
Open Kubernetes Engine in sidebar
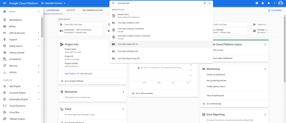(x=19, y=99)
